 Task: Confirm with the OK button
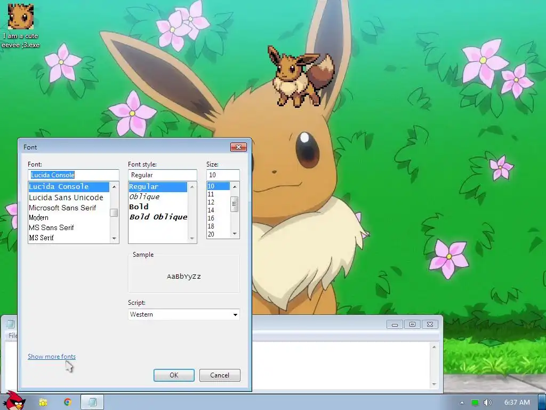coord(174,375)
